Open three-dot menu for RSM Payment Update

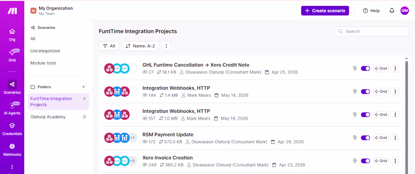(x=395, y=138)
